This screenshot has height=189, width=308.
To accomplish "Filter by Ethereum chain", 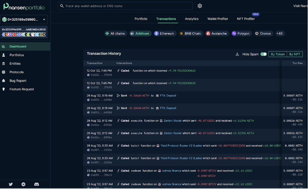I will pyautogui.click(x=165, y=33).
